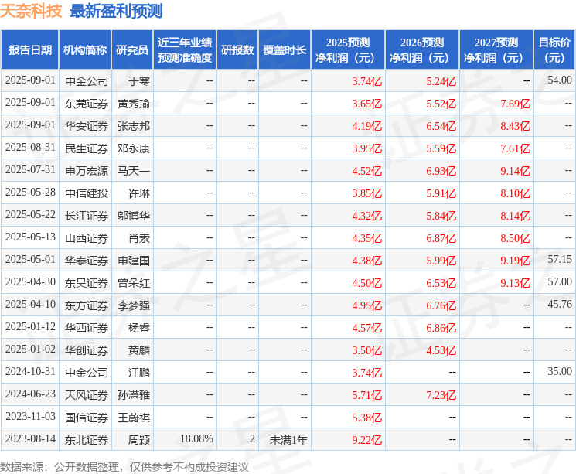Open the 东莞证券 institution row

86,103
